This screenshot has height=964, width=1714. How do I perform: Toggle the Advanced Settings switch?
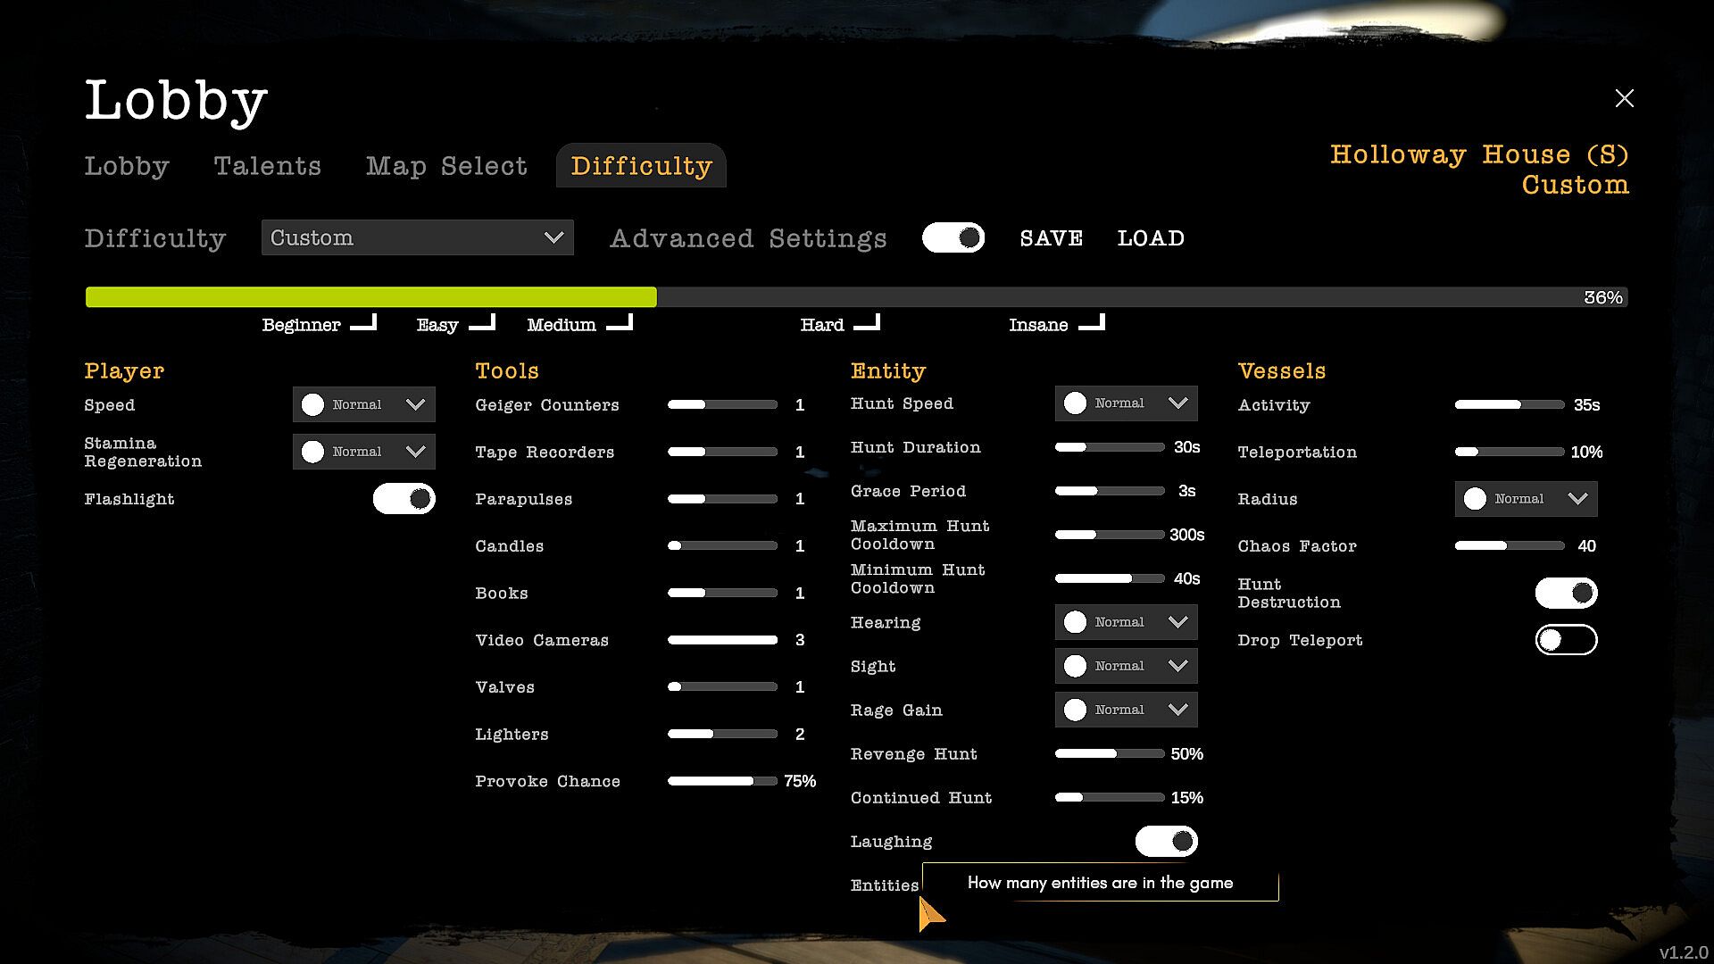[953, 238]
